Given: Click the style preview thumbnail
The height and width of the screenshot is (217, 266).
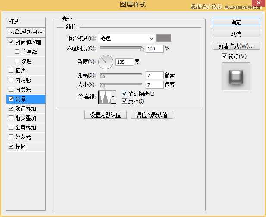Looking at the screenshot, I should coord(236,76).
